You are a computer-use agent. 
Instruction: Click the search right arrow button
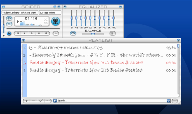169,101
